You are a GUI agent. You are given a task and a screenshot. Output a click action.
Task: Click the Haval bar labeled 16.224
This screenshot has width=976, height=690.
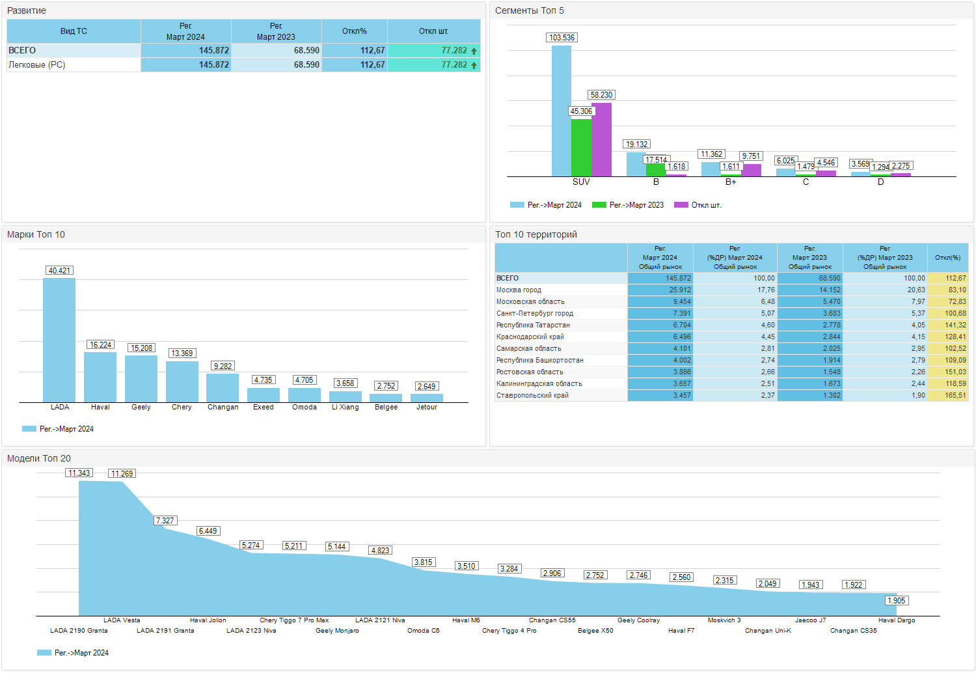(100, 377)
